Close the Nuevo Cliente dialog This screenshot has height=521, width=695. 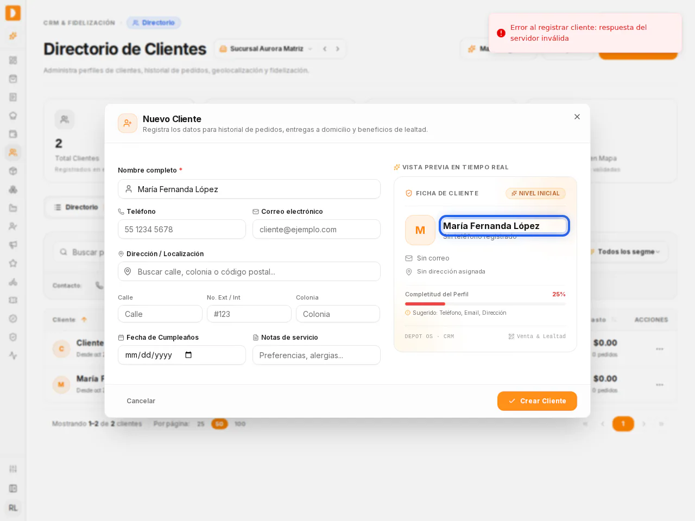coord(577,117)
